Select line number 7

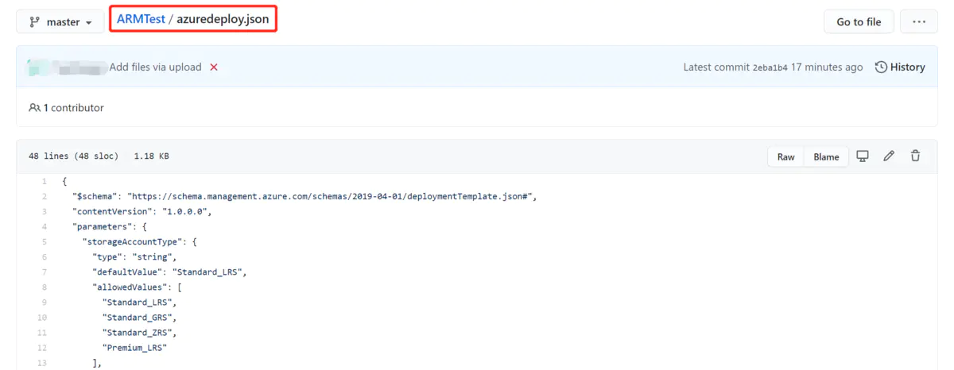click(44, 272)
